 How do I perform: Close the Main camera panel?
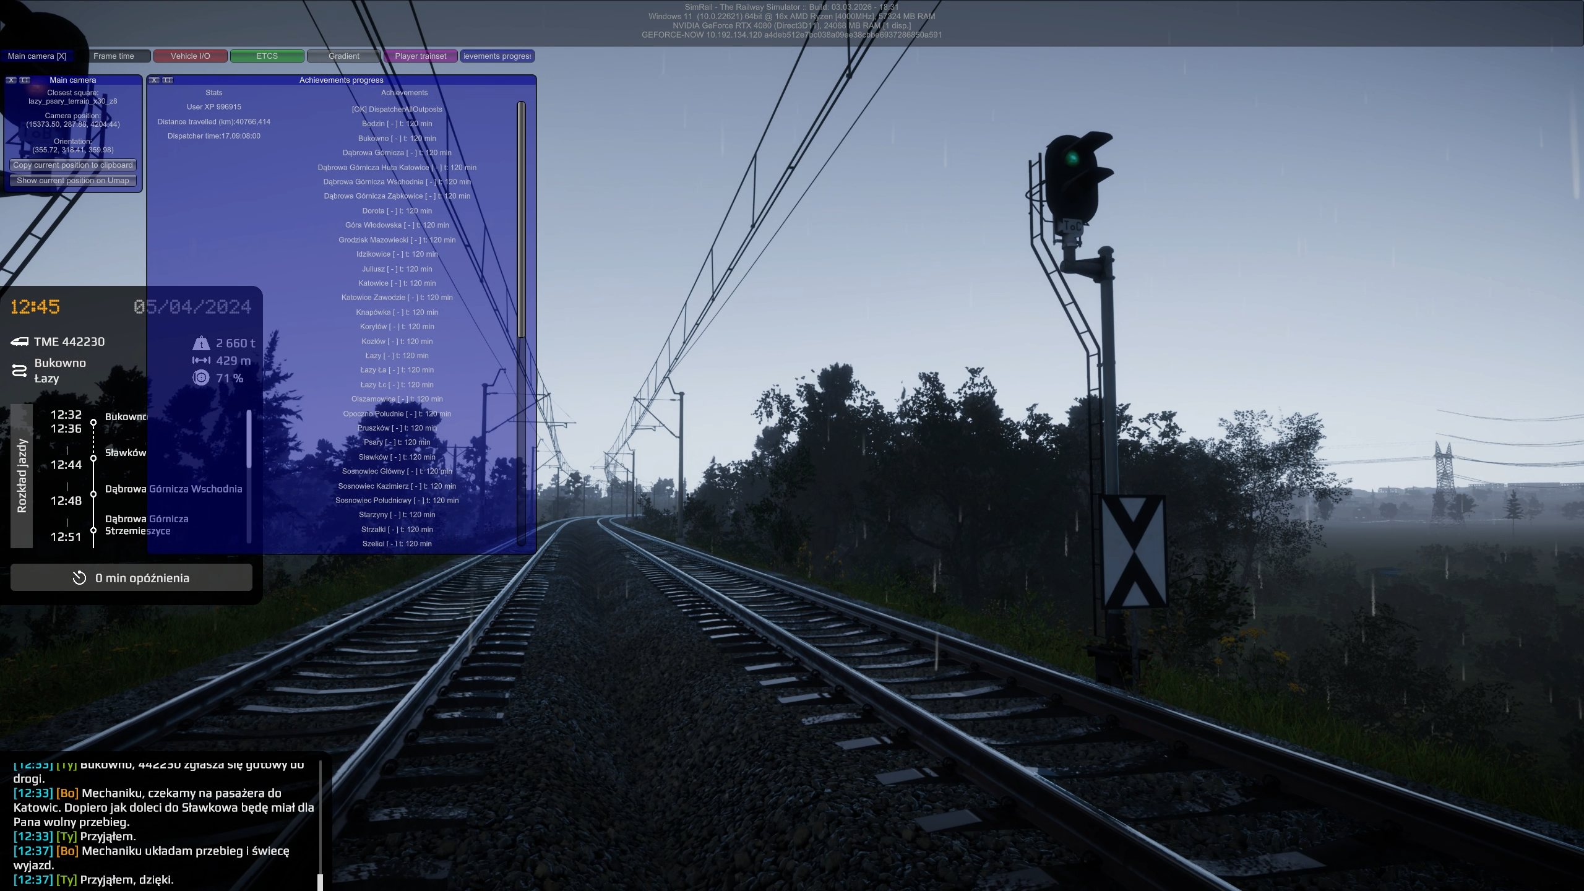[x=11, y=80]
